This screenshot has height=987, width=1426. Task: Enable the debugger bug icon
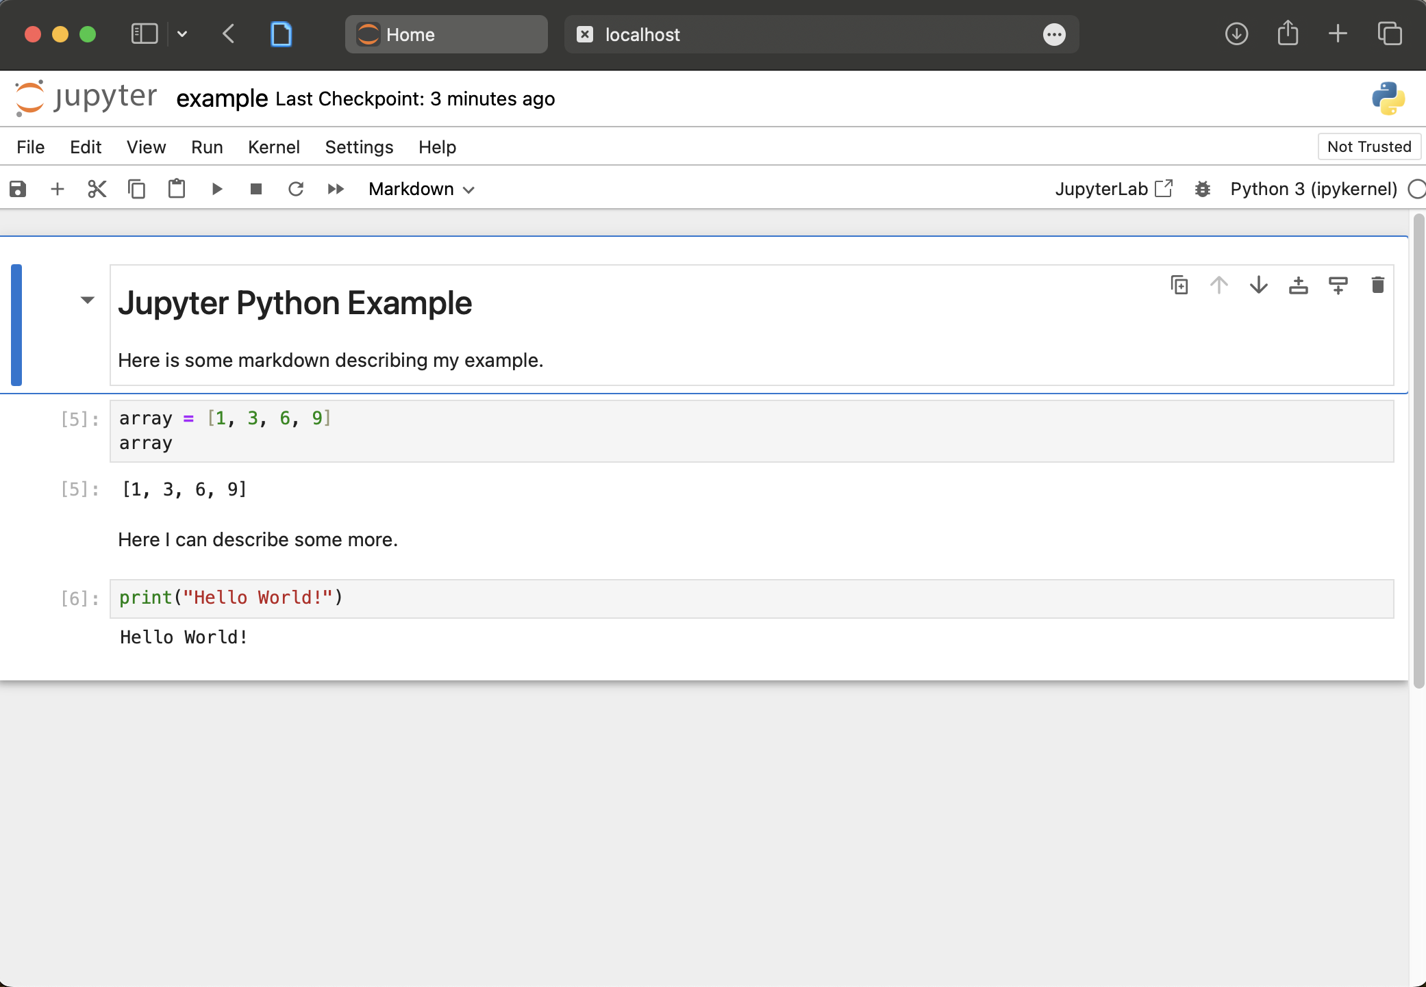point(1202,189)
